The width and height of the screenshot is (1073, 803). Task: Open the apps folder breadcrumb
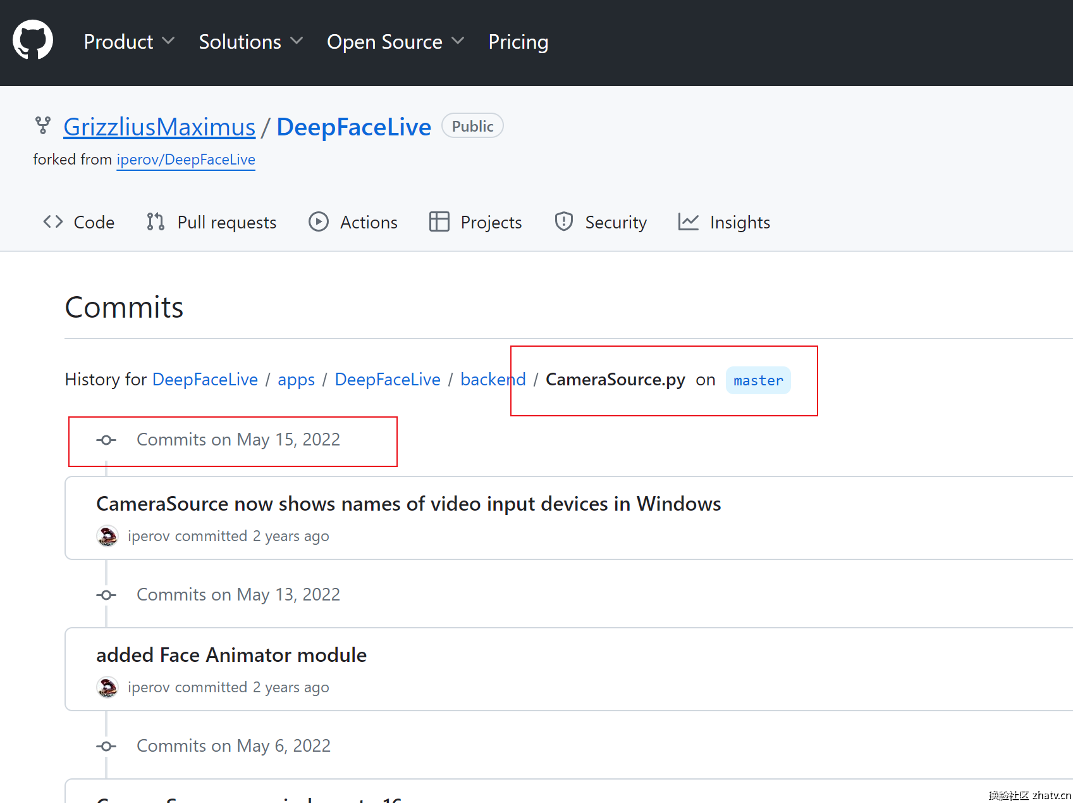[296, 379]
